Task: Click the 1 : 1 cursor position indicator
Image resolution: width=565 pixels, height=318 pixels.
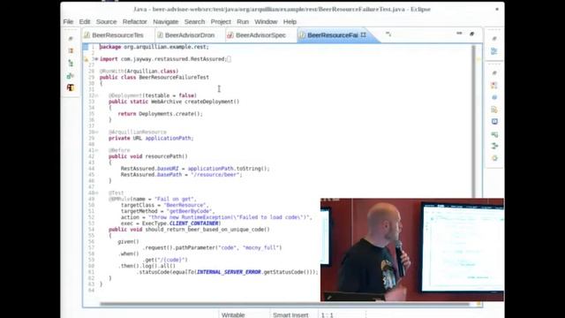Action: [x=328, y=314]
